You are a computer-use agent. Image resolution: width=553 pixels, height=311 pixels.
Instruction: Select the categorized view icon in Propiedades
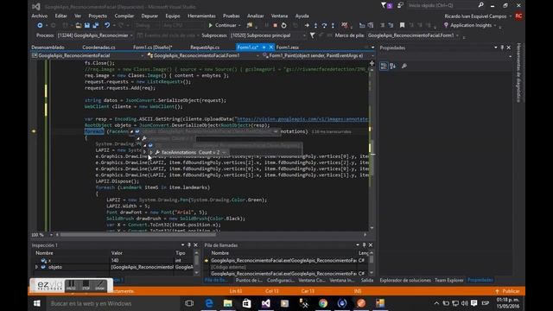coord(384,66)
